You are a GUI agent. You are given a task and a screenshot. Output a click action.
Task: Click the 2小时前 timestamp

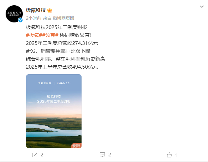(x=34, y=18)
